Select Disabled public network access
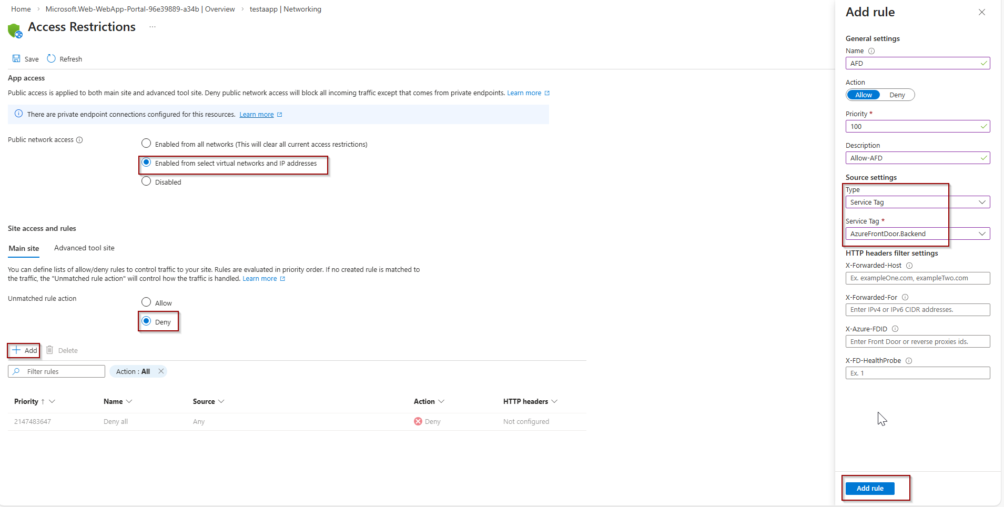Screen dimensions: 1004x507 click(146, 181)
